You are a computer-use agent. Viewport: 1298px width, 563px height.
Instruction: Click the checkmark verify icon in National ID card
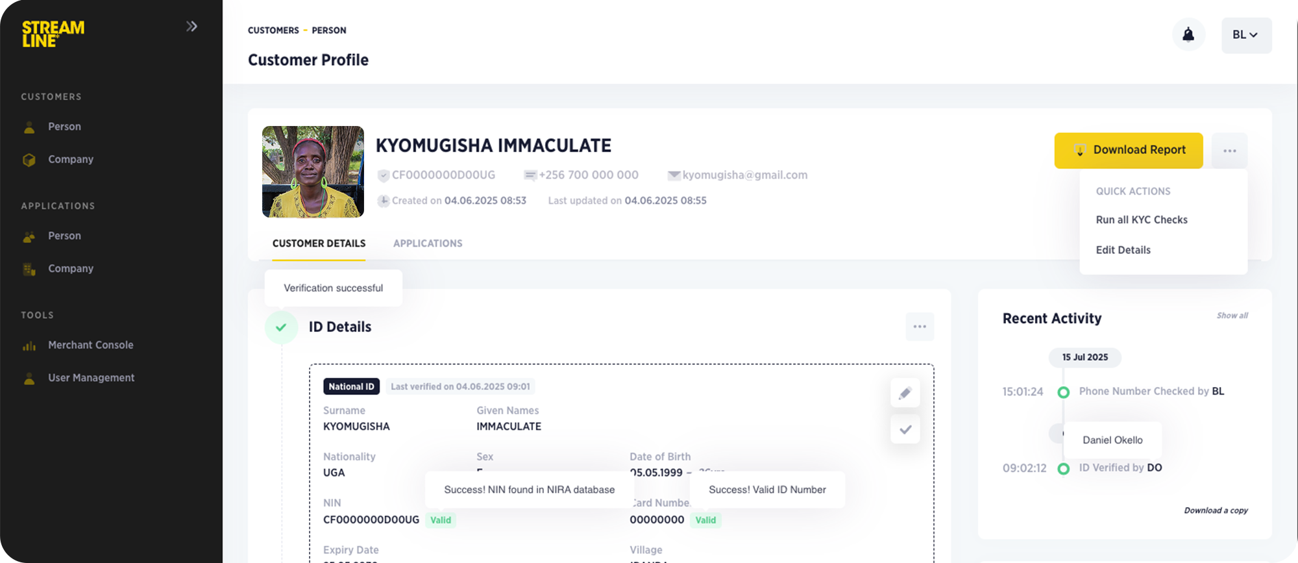coord(905,429)
